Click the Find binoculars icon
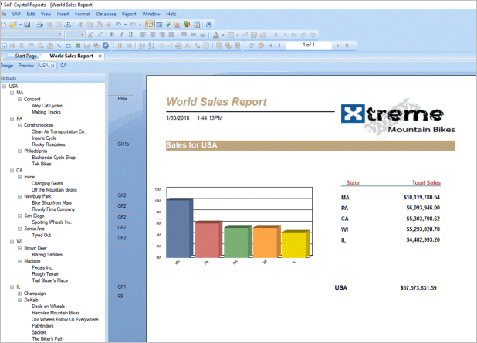477x343 pixels. (x=208, y=24)
